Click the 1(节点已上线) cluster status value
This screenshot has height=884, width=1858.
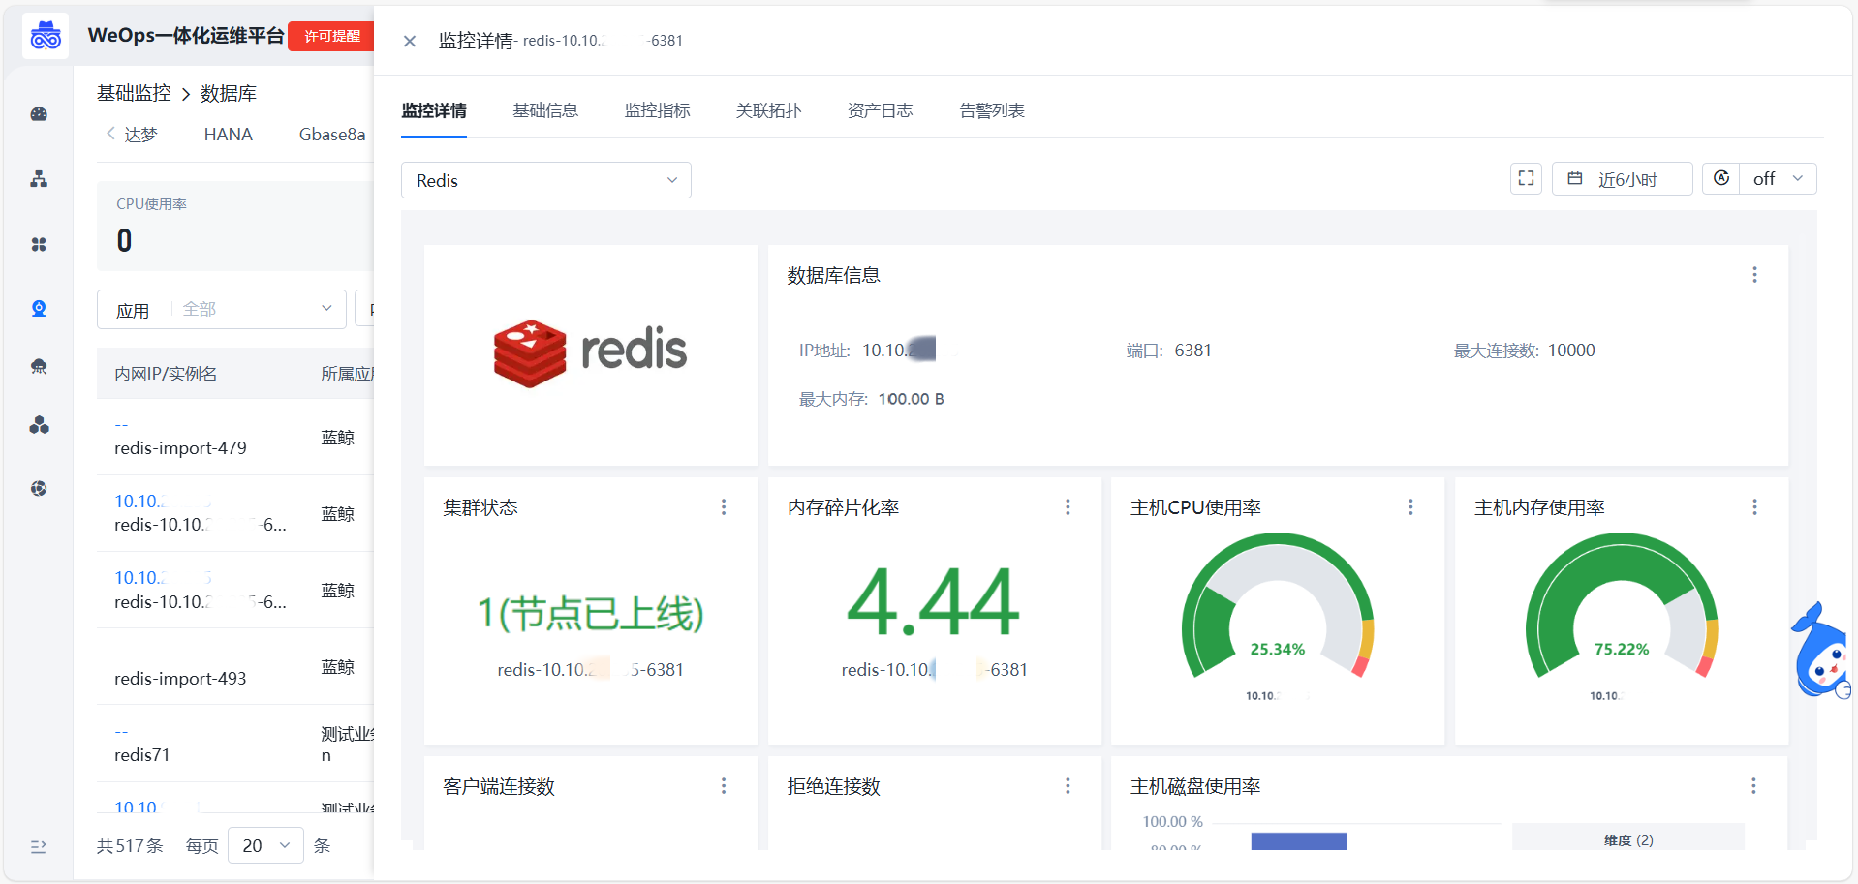(590, 614)
